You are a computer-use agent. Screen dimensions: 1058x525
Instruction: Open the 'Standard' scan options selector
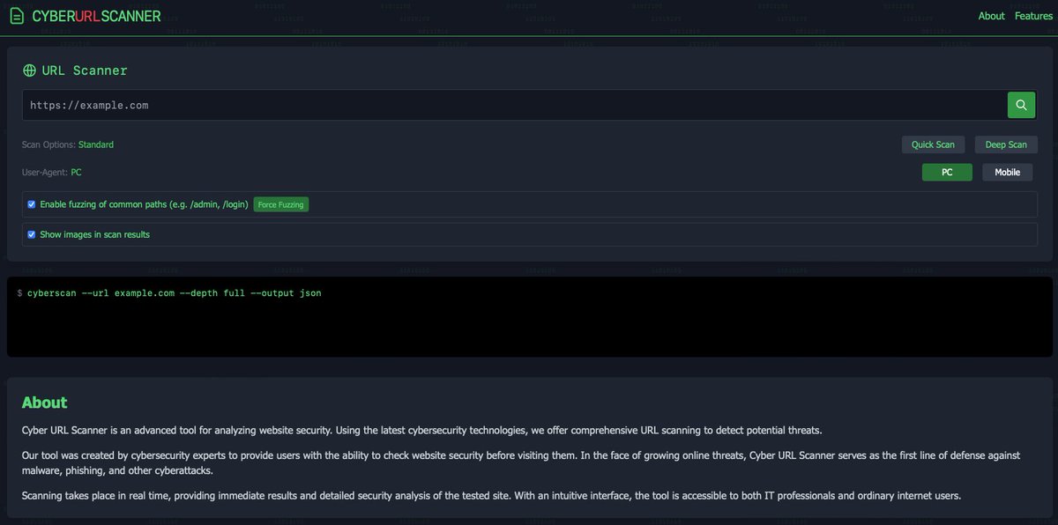tap(95, 144)
